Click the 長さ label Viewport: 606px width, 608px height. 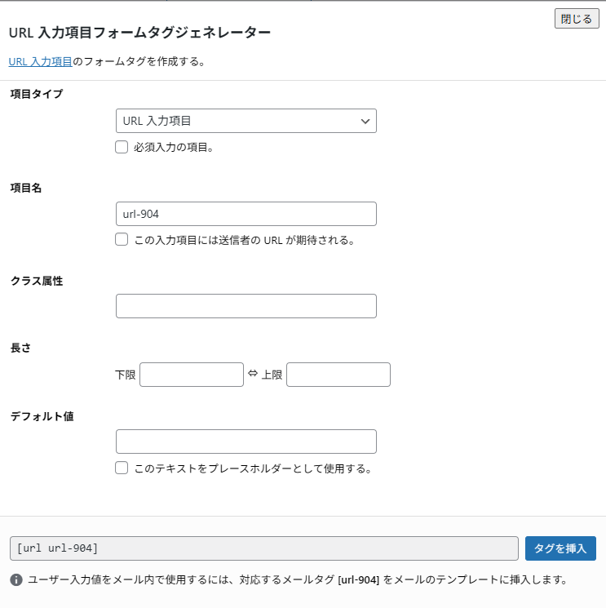coord(20,348)
